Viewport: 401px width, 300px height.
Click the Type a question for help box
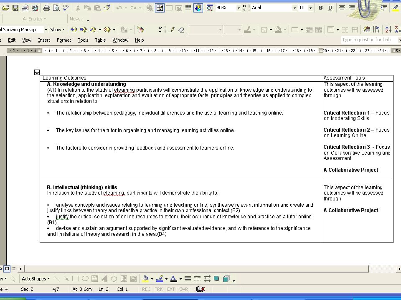pos(370,40)
